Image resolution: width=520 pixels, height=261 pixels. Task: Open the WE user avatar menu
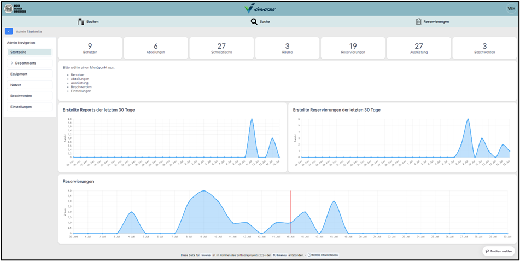point(511,9)
